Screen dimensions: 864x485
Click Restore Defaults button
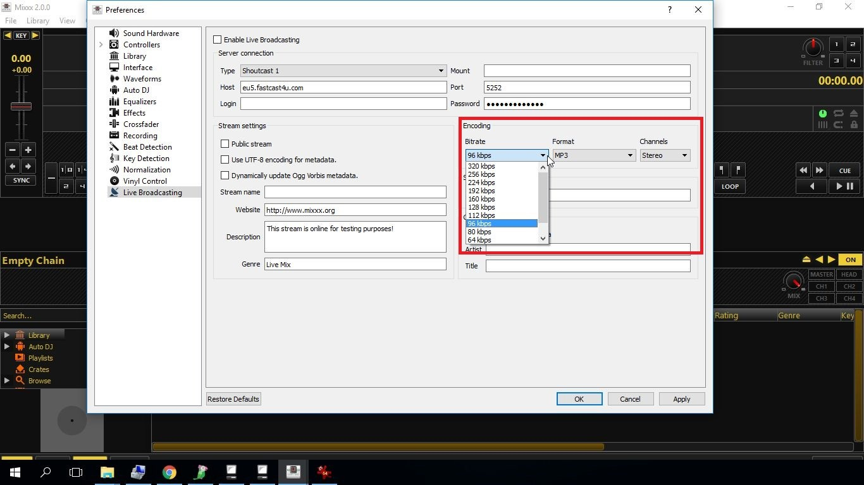coord(233,399)
